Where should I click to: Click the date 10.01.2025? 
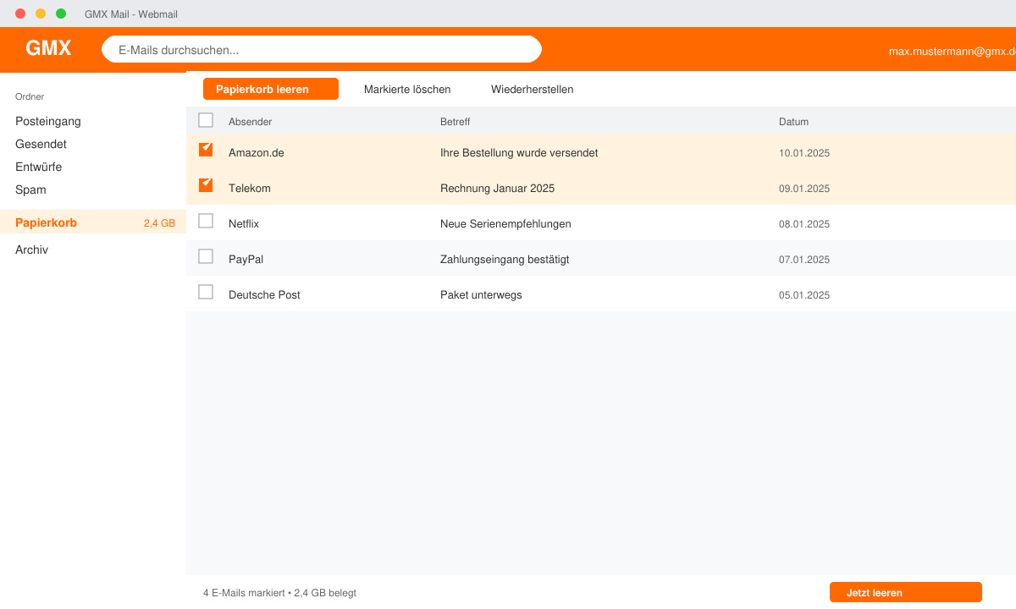click(804, 153)
